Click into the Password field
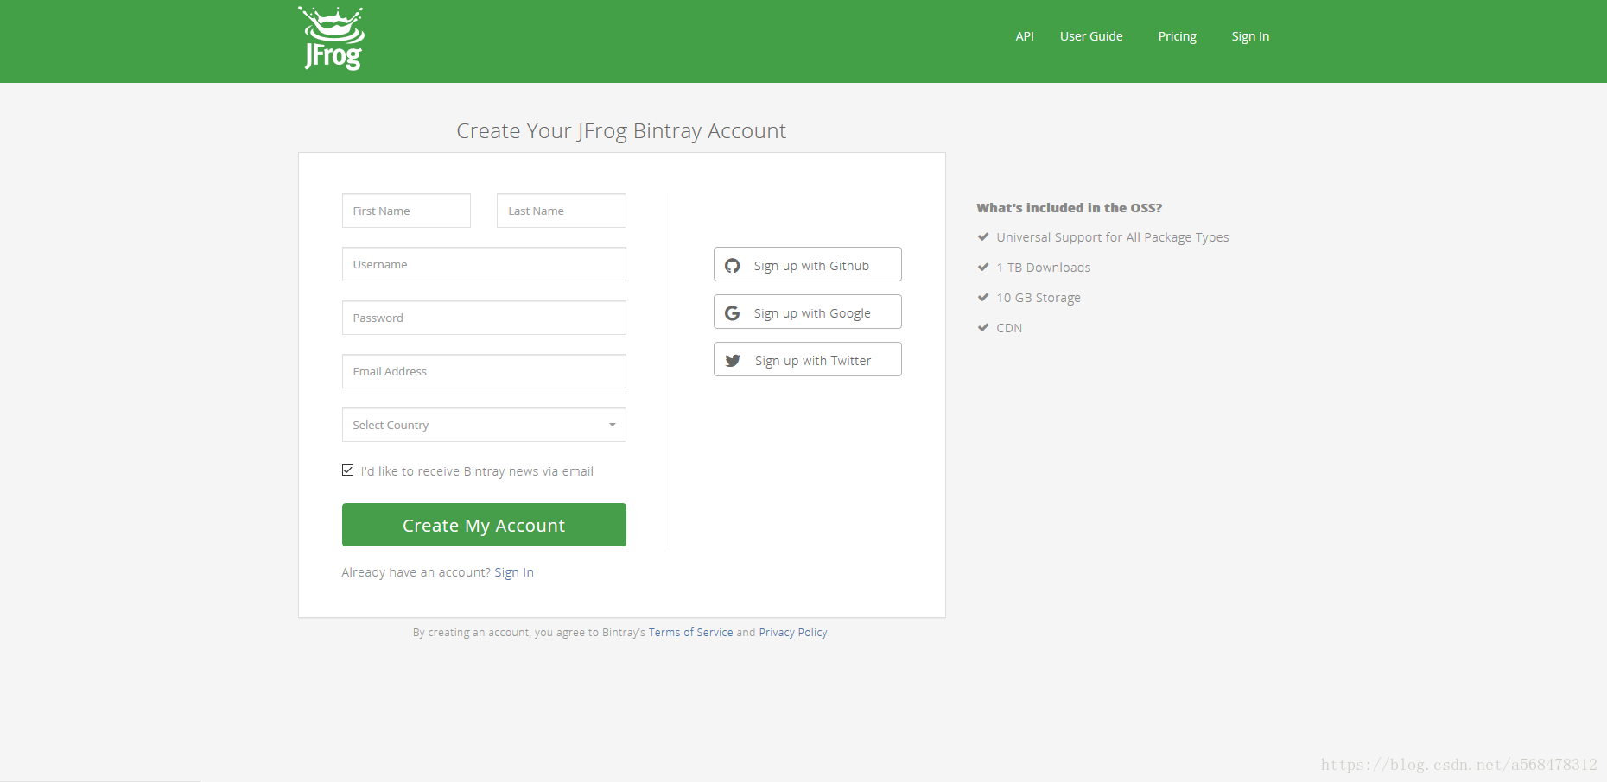1607x782 pixels. coord(484,318)
